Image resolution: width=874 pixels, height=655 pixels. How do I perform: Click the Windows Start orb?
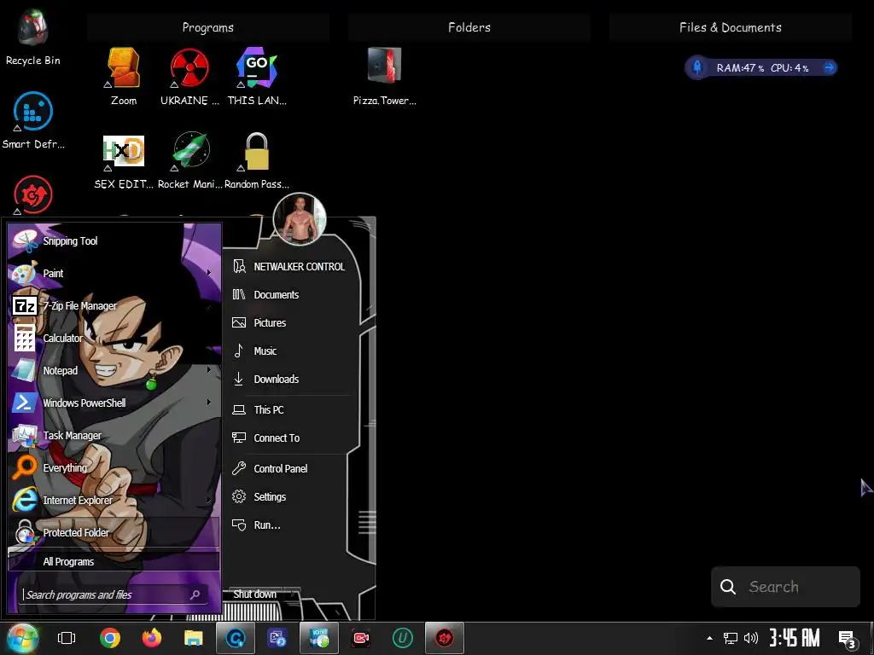tap(22, 638)
